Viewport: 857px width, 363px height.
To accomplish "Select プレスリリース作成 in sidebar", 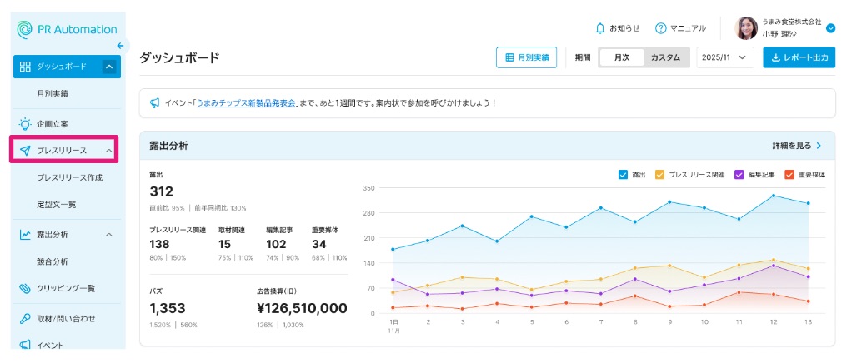I will pos(70,177).
